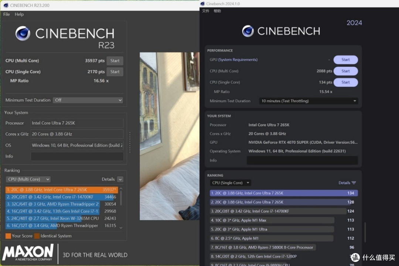Open the 帮助 menu in Cinebench 2024
Screen dimensions: 399x266
pyautogui.click(x=217, y=11)
